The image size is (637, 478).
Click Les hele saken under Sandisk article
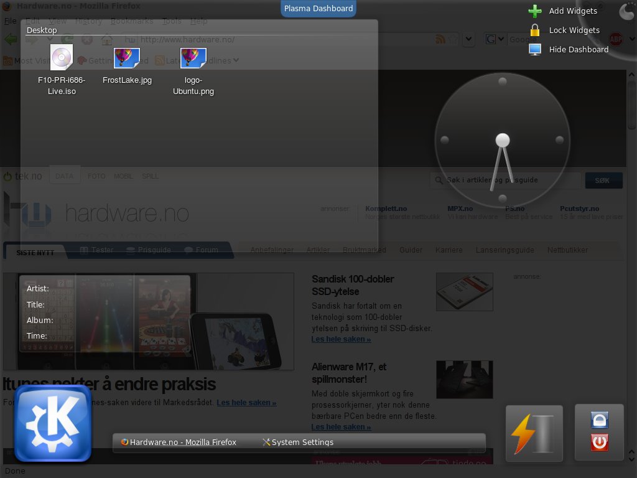[x=341, y=339]
